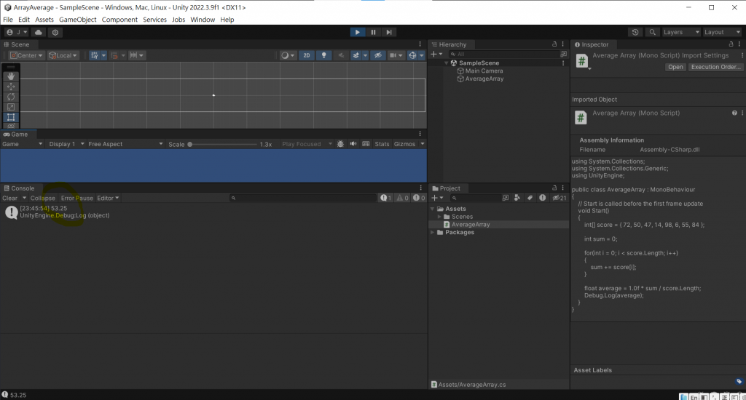Open the settings gear next to the cloud icon
Image resolution: width=746 pixels, height=400 pixels.
tap(55, 32)
